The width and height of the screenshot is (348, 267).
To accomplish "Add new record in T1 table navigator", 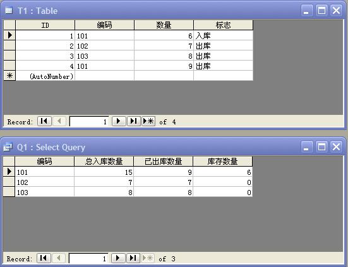I will [148, 121].
